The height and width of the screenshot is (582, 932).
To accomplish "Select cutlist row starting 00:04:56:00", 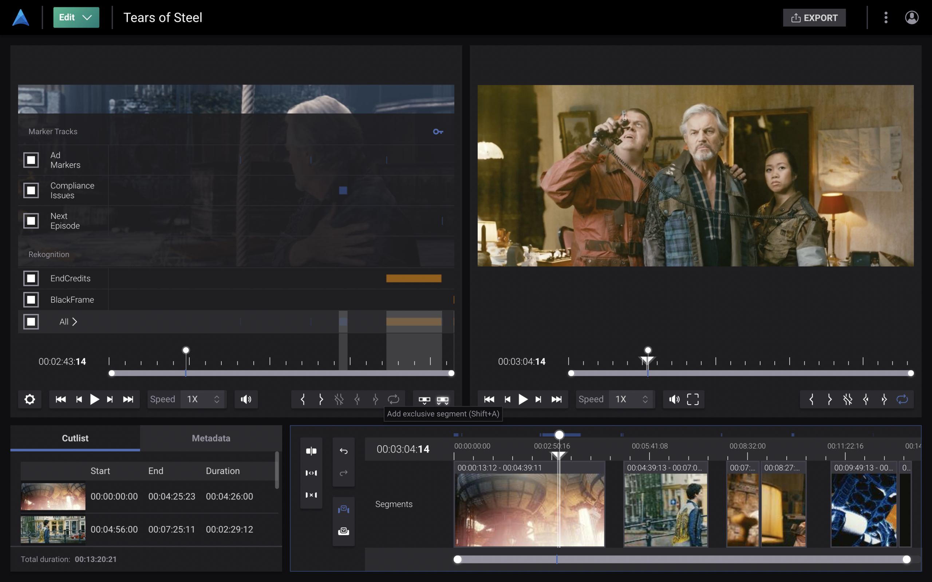I will click(149, 529).
